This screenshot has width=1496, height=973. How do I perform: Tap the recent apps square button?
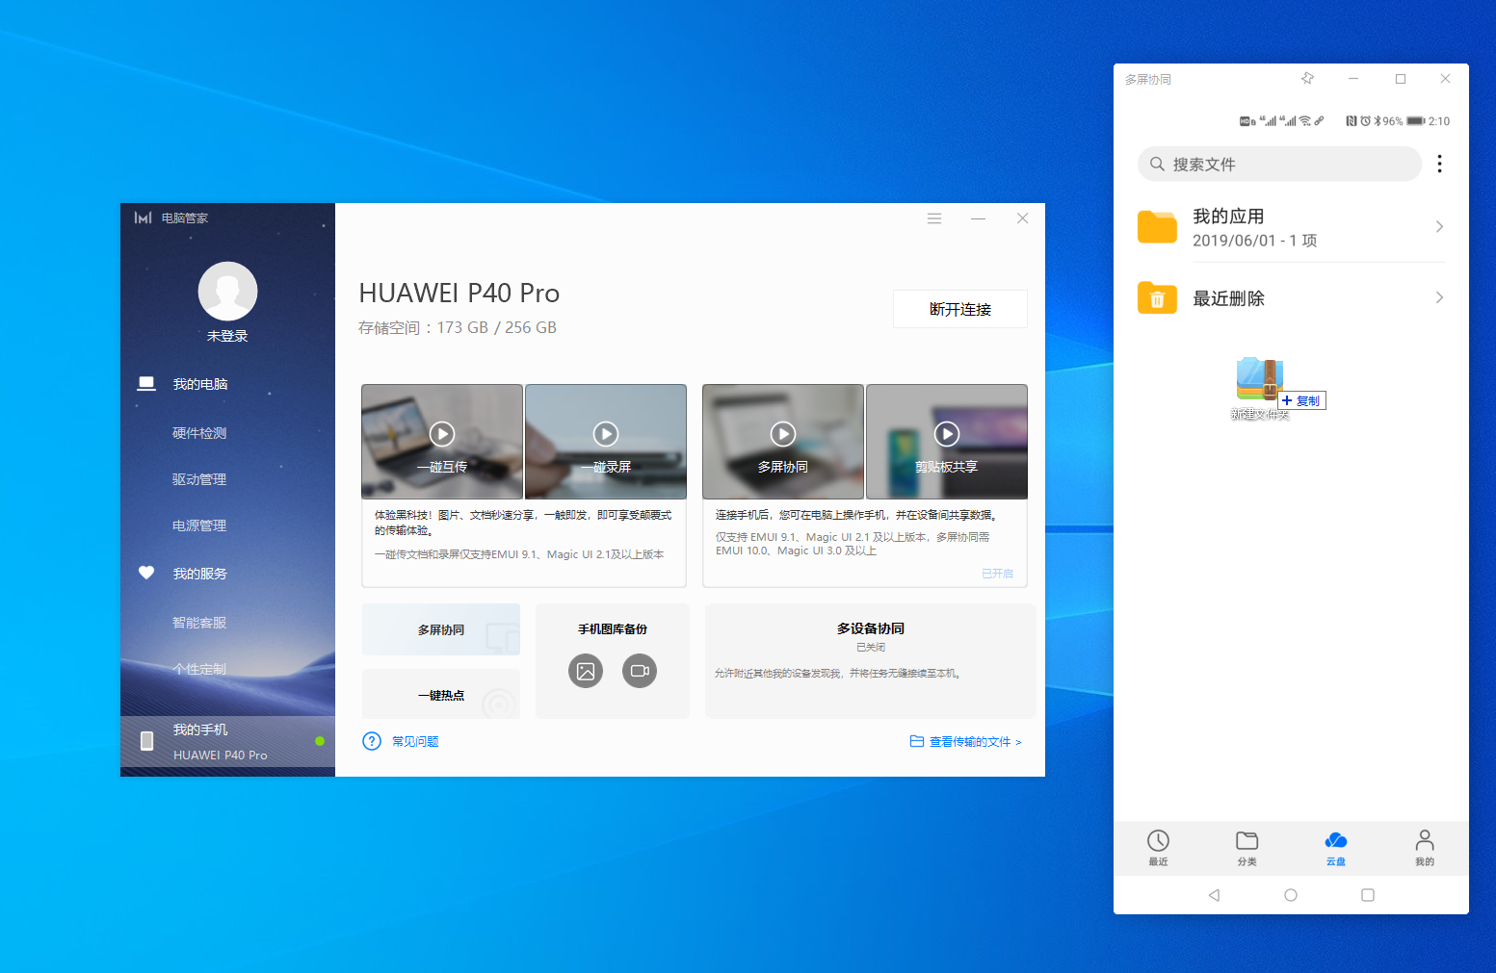1367,895
